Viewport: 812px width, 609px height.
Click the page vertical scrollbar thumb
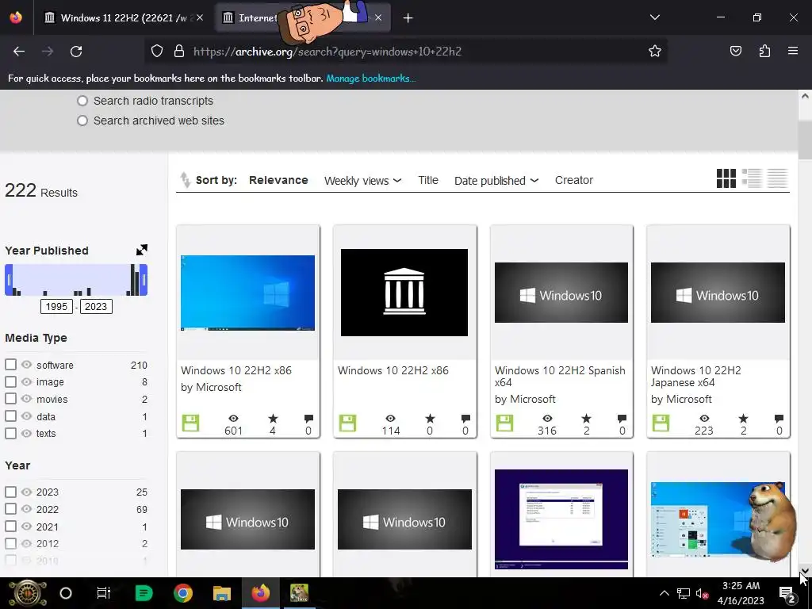805,140
